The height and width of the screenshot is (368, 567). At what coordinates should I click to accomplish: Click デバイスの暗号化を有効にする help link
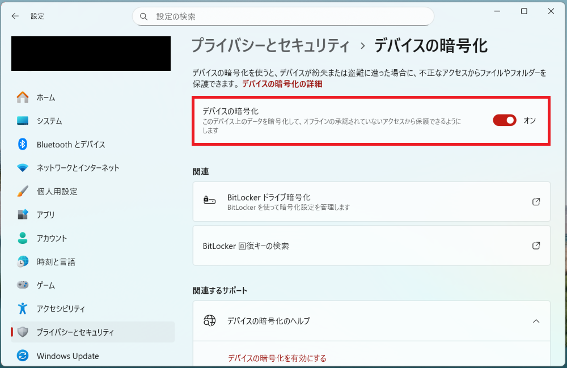coord(277,358)
